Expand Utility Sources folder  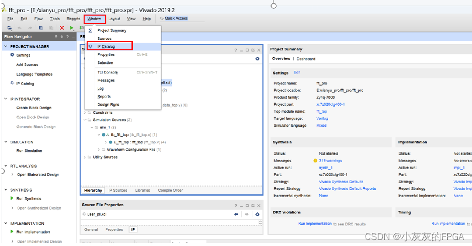(x=85, y=157)
